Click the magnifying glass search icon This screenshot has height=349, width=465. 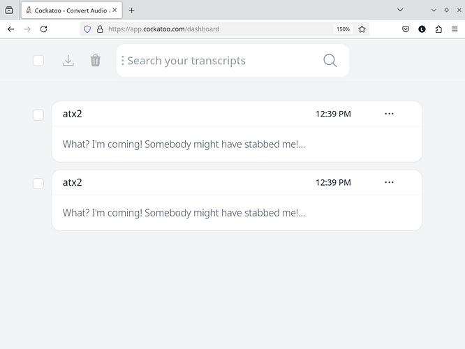pos(330,61)
